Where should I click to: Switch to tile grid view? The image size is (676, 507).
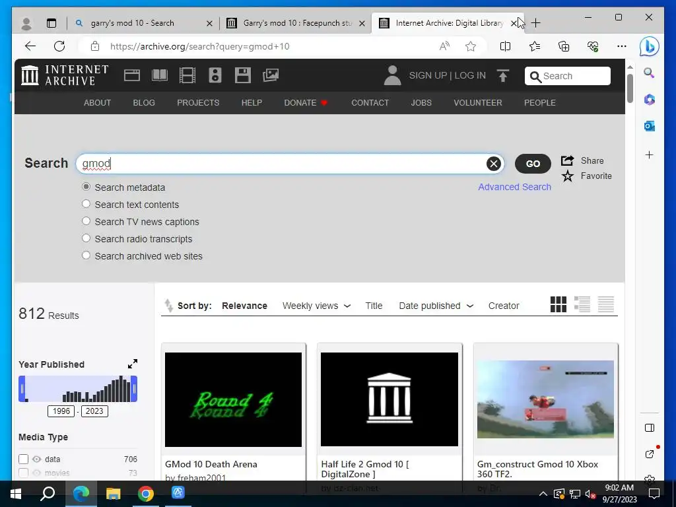558,304
